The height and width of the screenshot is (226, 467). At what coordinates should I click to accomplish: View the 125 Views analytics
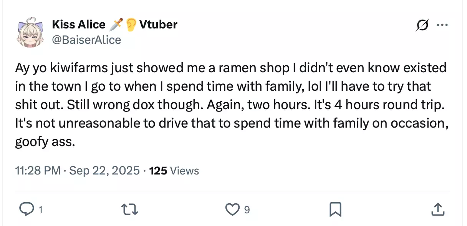[174, 171]
